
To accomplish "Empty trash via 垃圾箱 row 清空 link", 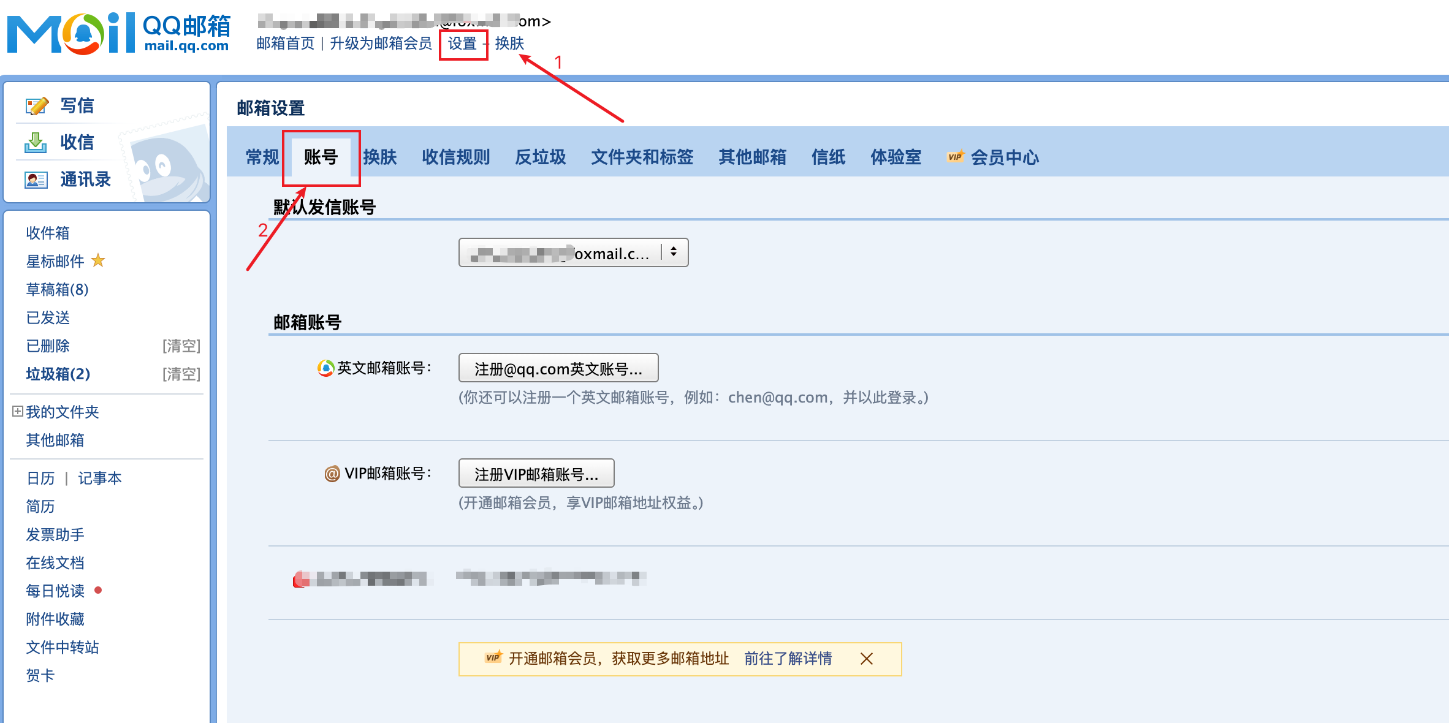I will [181, 374].
